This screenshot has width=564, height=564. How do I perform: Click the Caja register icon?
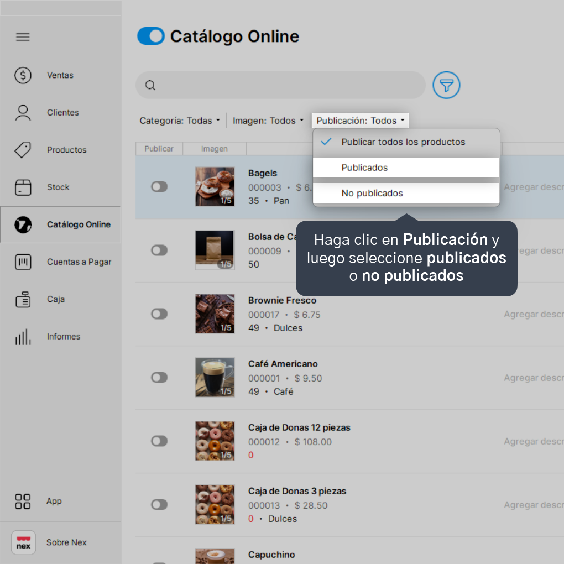23,299
